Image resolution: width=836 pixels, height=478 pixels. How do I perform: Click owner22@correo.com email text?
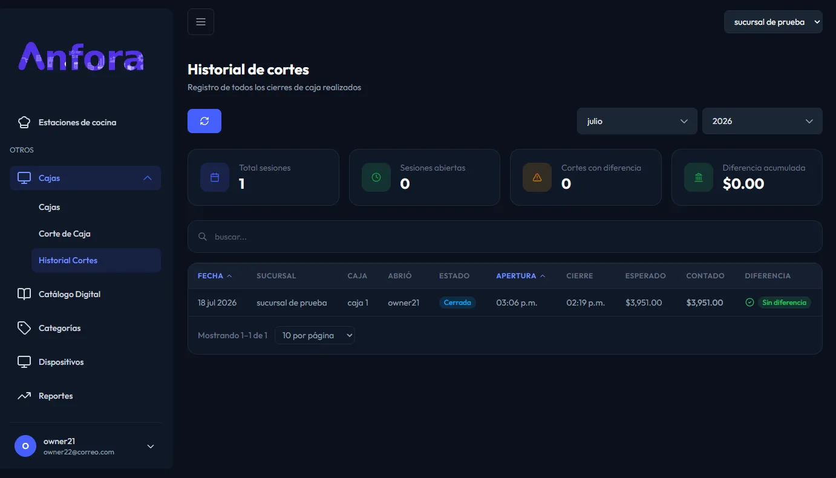point(79,452)
